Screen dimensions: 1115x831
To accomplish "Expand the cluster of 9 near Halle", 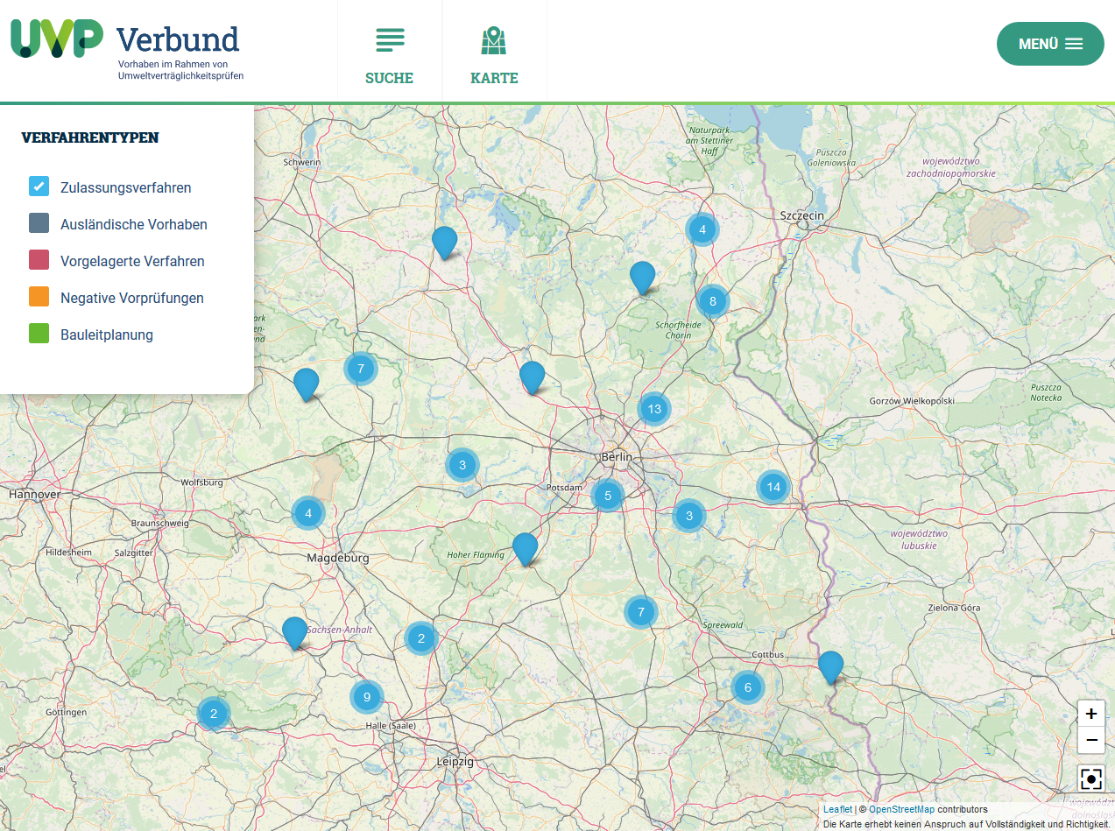I will click(x=367, y=697).
